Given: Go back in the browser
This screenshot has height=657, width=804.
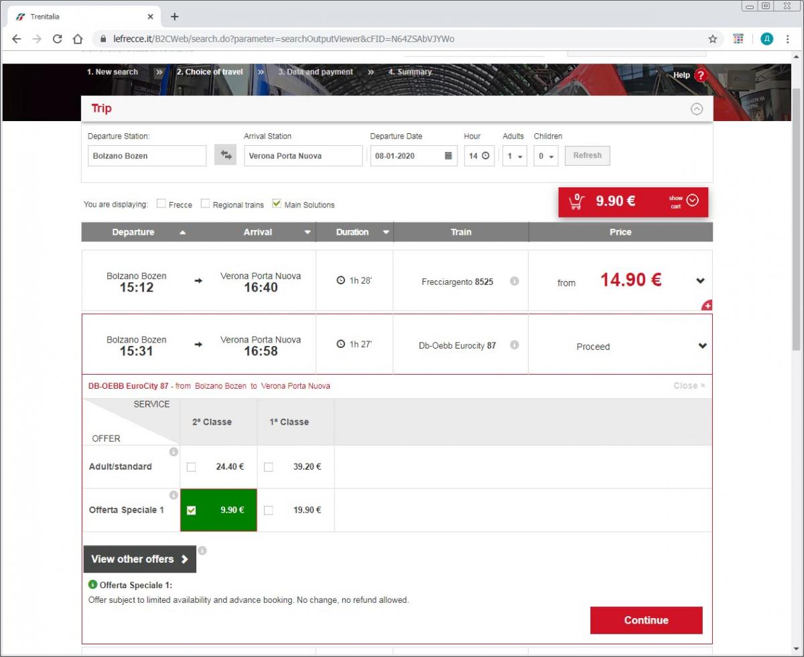Looking at the screenshot, I should (17, 39).
